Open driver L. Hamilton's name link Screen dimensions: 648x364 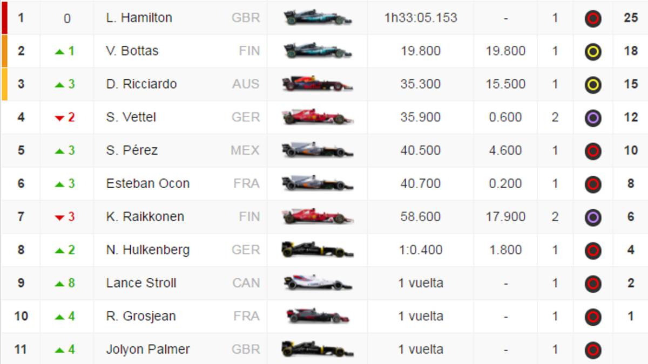(x=139, y=18)
